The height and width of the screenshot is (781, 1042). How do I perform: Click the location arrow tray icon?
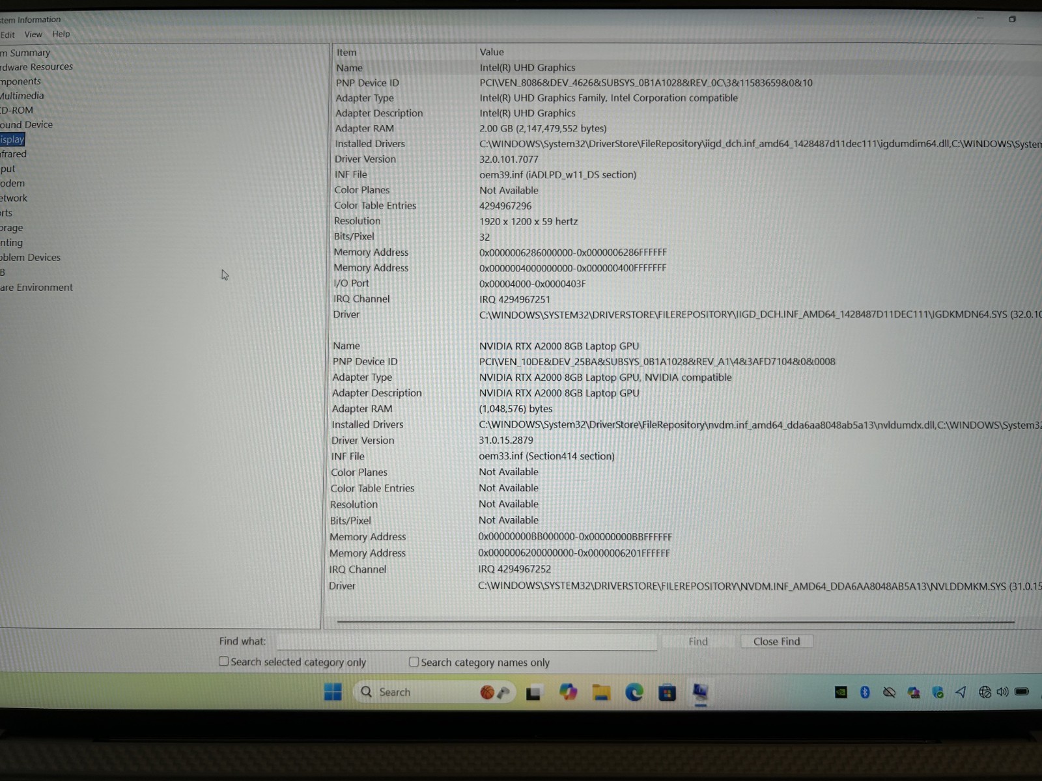point(961,692)
